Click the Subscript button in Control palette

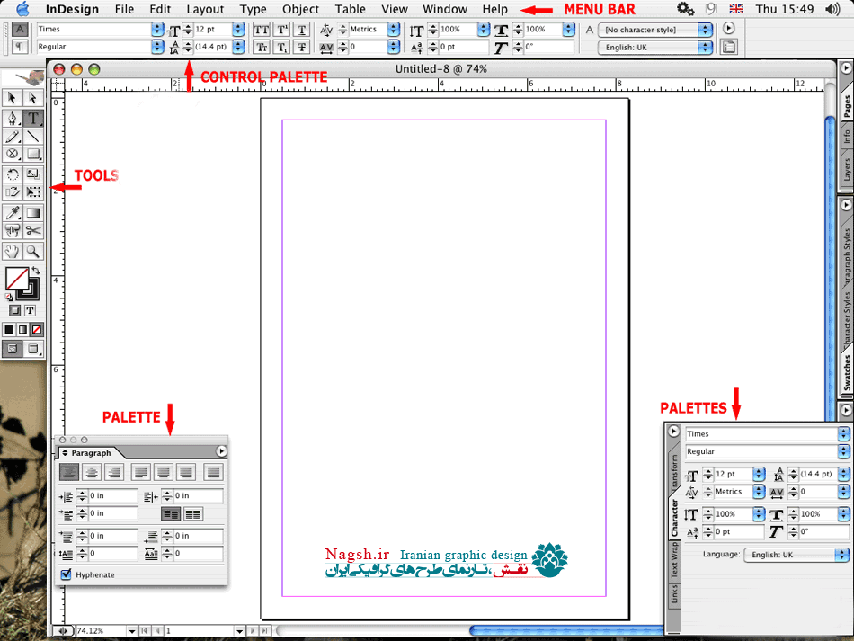[x=281, y=47]
